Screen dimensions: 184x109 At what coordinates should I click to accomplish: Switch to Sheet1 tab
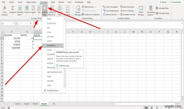click(x=18, y=104)
